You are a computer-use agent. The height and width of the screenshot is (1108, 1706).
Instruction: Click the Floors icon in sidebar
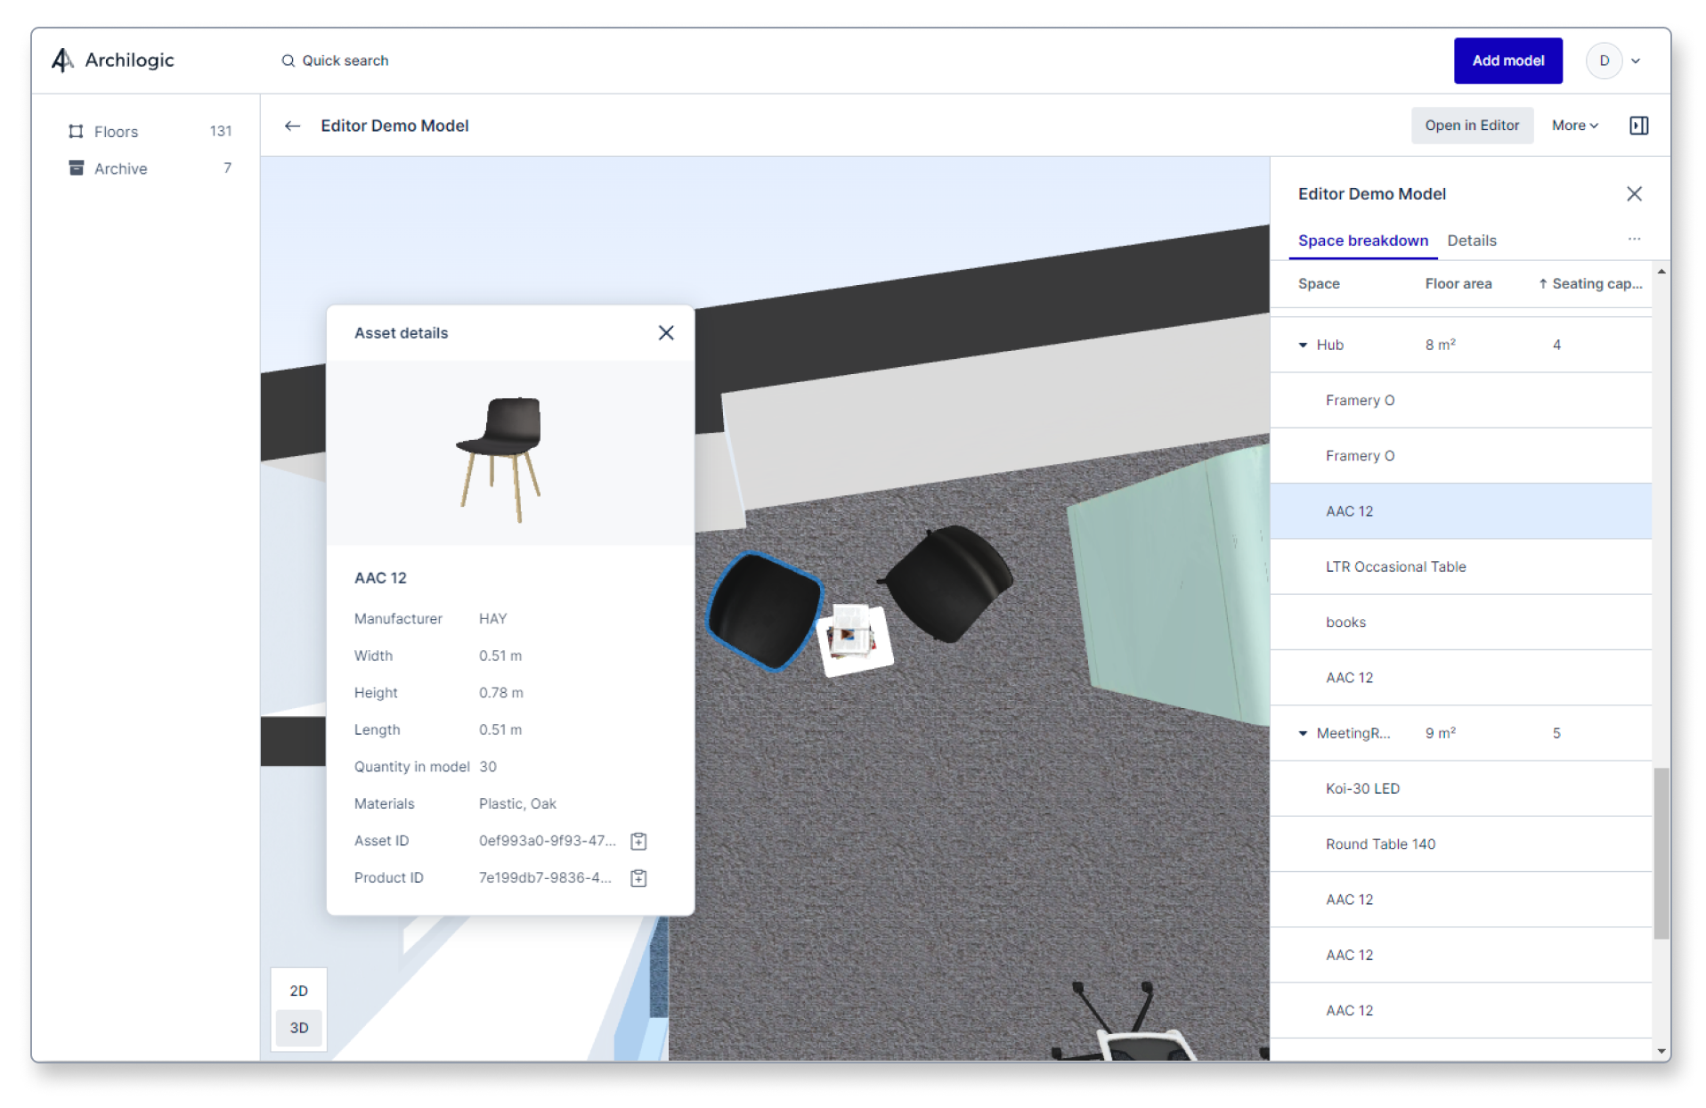[x=76, y=131]
